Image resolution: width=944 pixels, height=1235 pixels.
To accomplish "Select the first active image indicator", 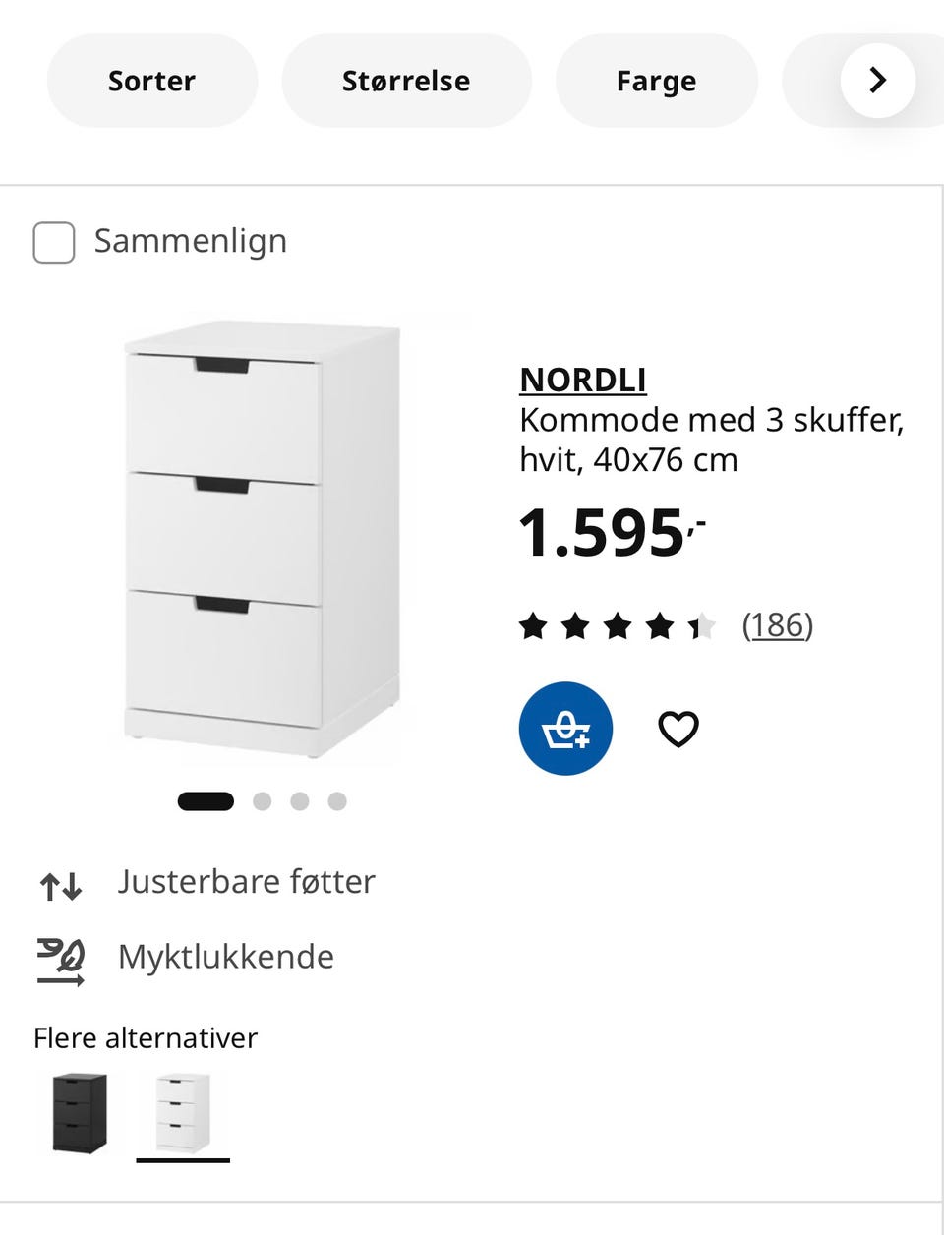I will pos(206,801).
